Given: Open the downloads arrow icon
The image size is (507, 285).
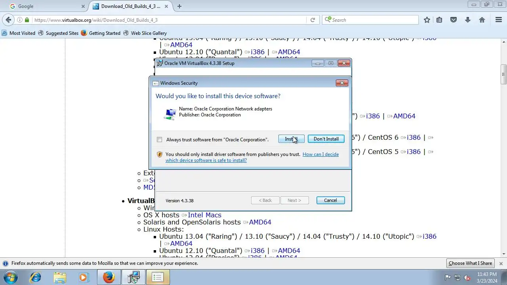Looking at the screenshot, I should pos(468,20).
